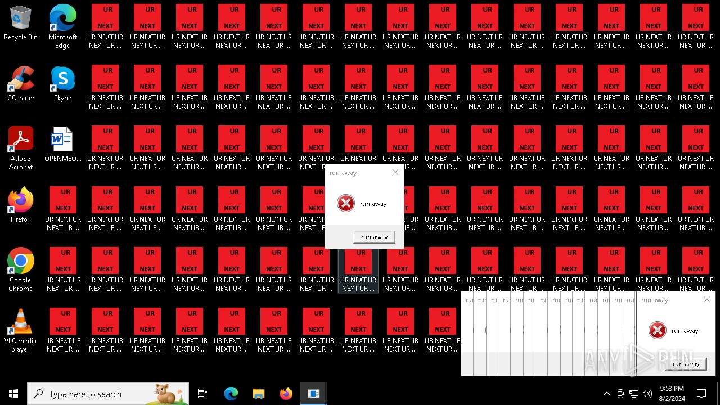Open the Recycle Bin desktop icon
This screenshot has height=405, width=720.
[x=20, y=23]
